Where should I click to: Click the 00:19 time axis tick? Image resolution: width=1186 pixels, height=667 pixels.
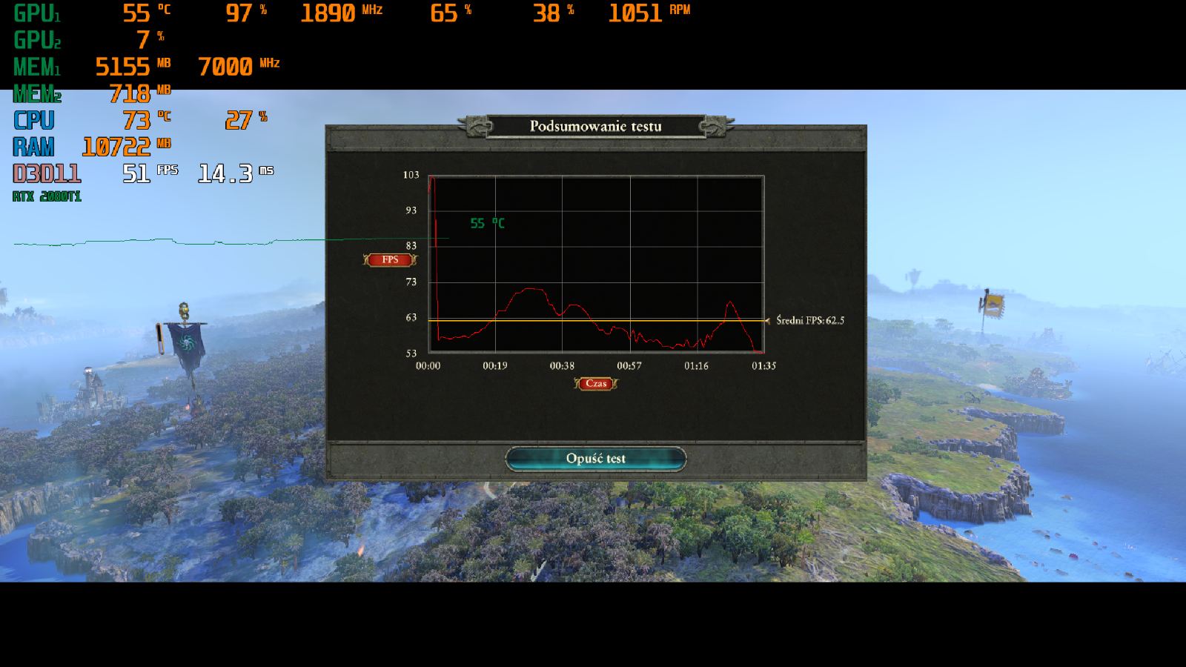tap(495, 365)
